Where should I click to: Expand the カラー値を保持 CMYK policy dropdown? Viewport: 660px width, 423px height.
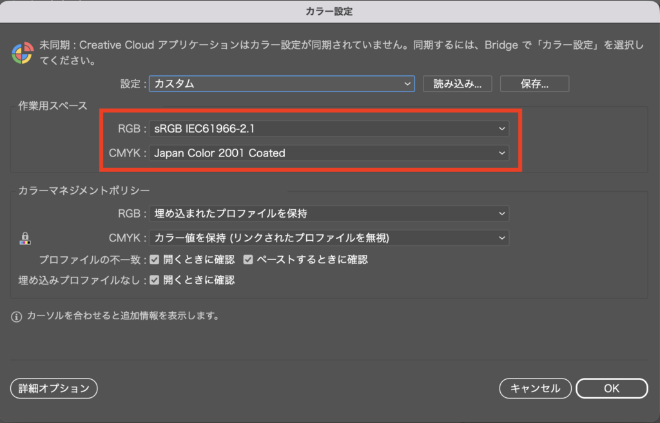click(329, 238)
